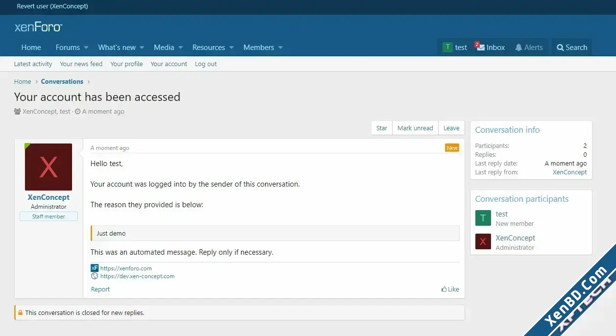Viewport: 616px width, 336px height.
Task: Click the Like thumbs-up icon
Action: point(444,289)
